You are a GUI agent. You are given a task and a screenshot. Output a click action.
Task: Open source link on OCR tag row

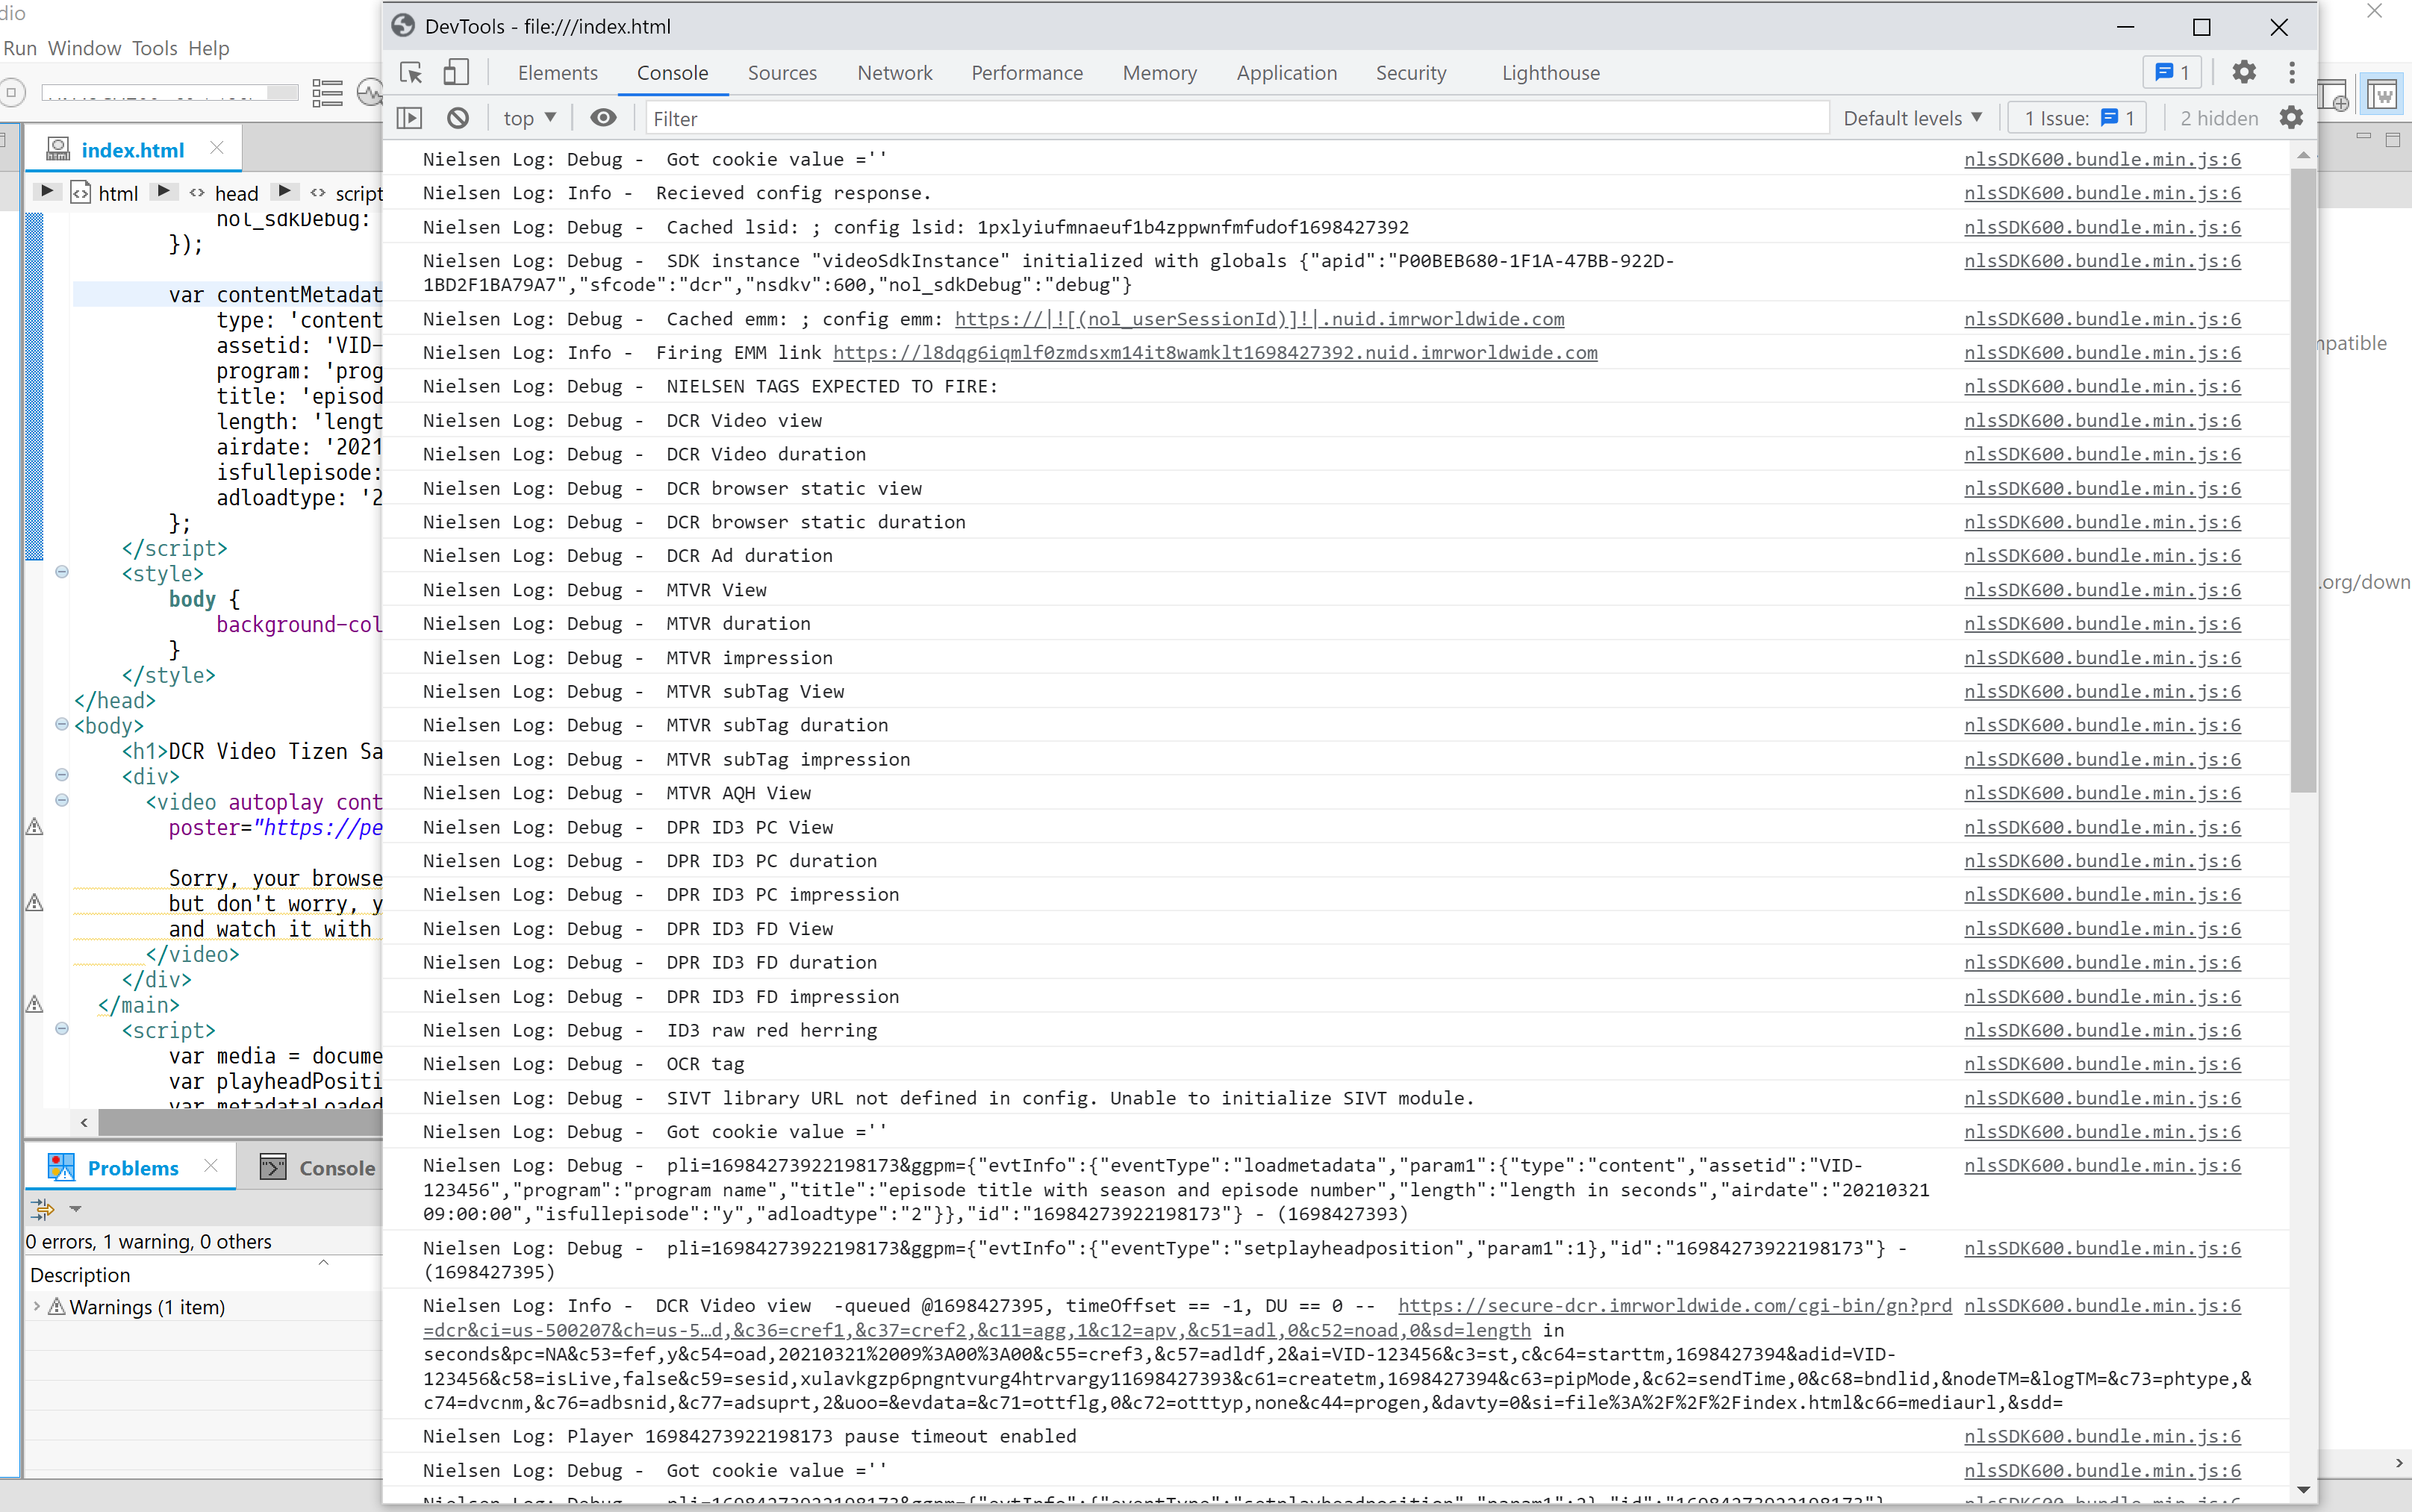coord(2102,1064)
